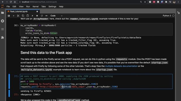Open the File menu
This screenshot has width=181, height=101.
coord(8,6)
